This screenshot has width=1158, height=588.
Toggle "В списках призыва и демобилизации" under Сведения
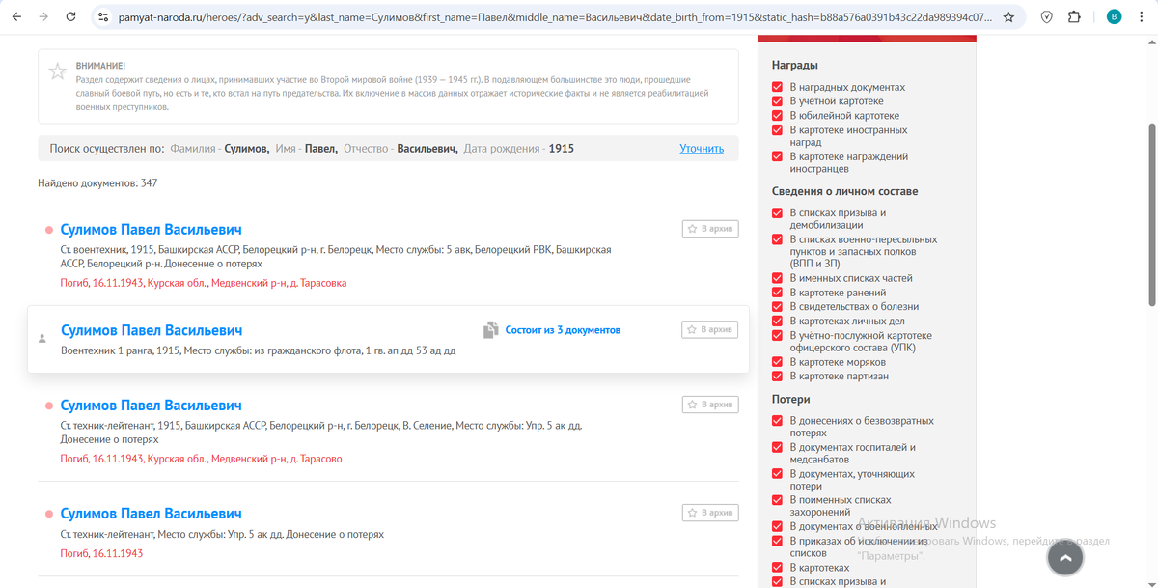(x=778, y=213)
